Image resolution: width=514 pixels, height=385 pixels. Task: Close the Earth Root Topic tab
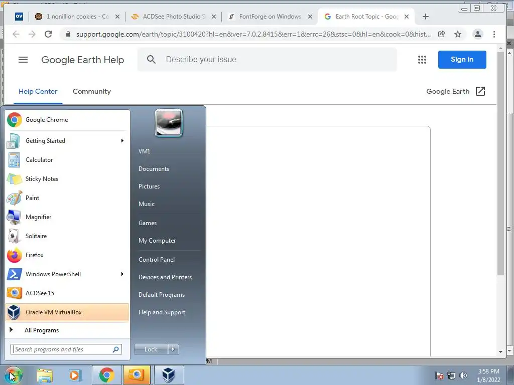coord(407,17)
